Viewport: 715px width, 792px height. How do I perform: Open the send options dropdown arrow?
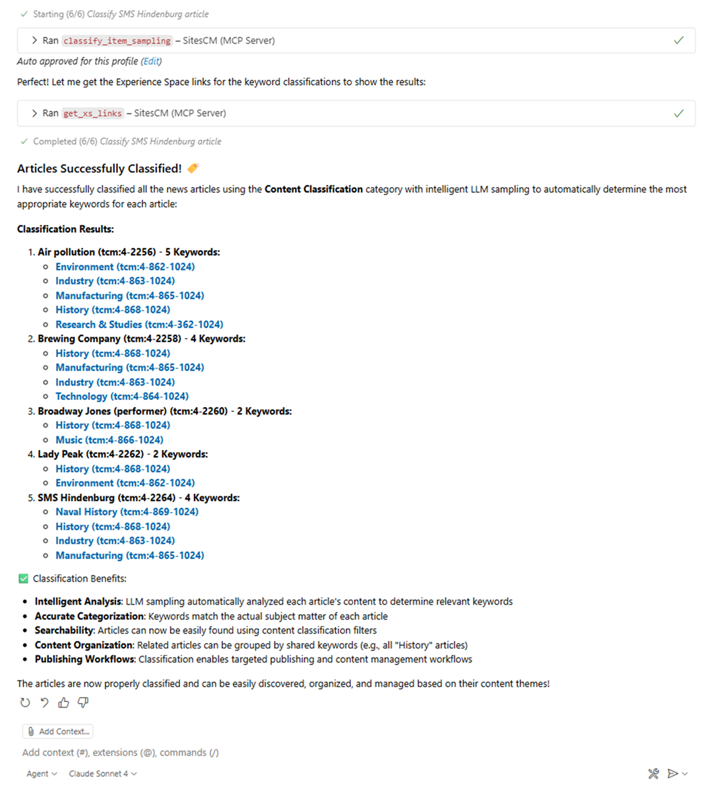pyautogui.click(x=685, y=774)
